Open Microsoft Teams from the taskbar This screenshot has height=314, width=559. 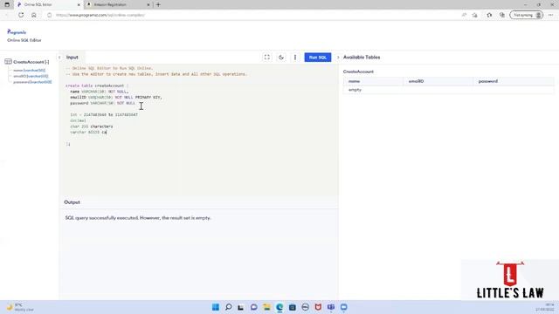[x=331, y=307]
